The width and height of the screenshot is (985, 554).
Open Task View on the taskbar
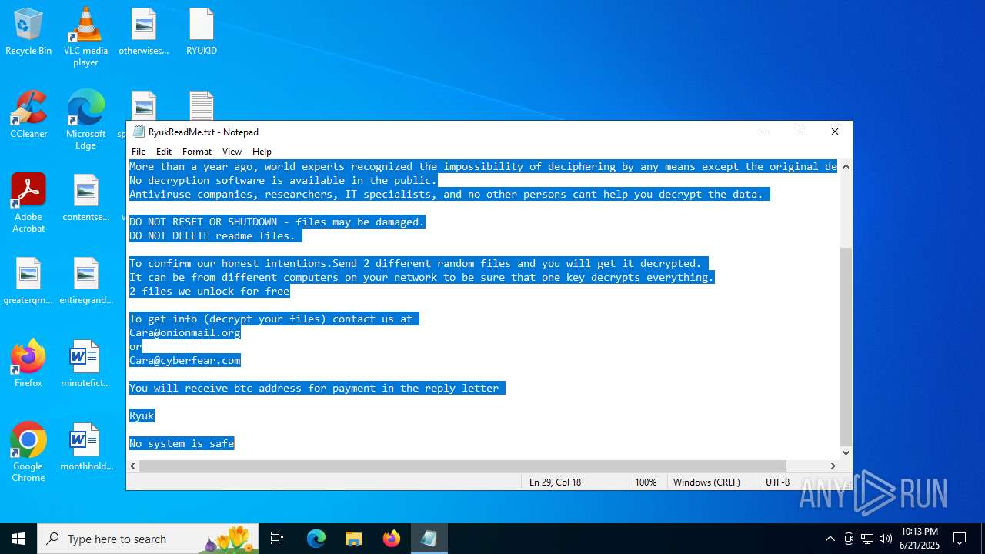(x=277, y=539)
